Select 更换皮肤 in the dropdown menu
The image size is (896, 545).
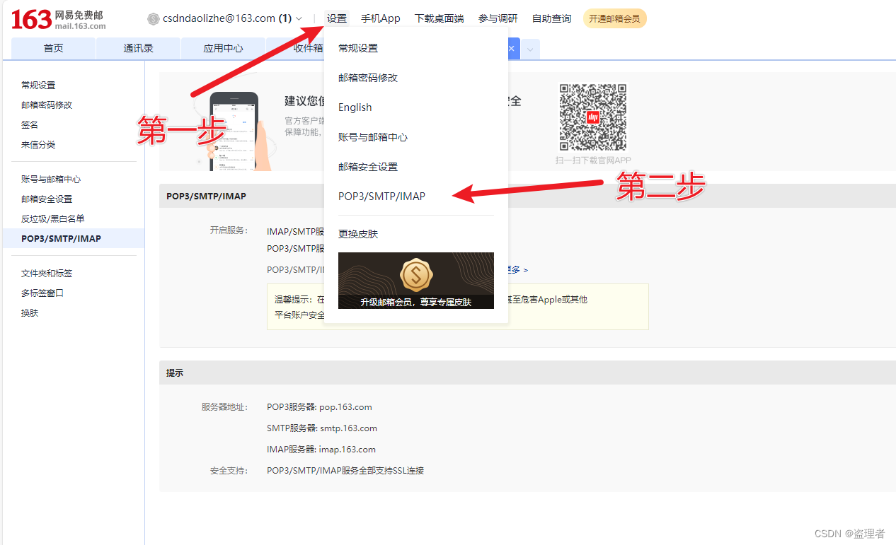[x=358, y=234]
